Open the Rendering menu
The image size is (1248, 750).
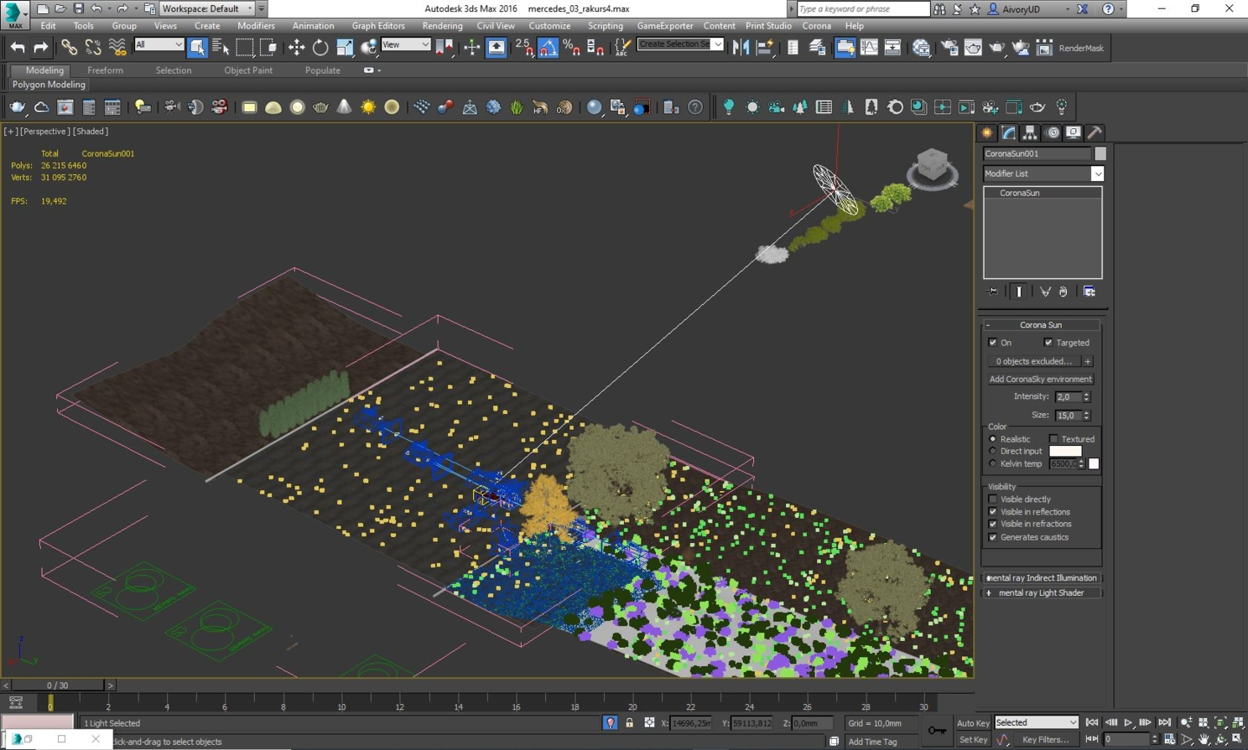pyautogui.click(x=442, y=26)
